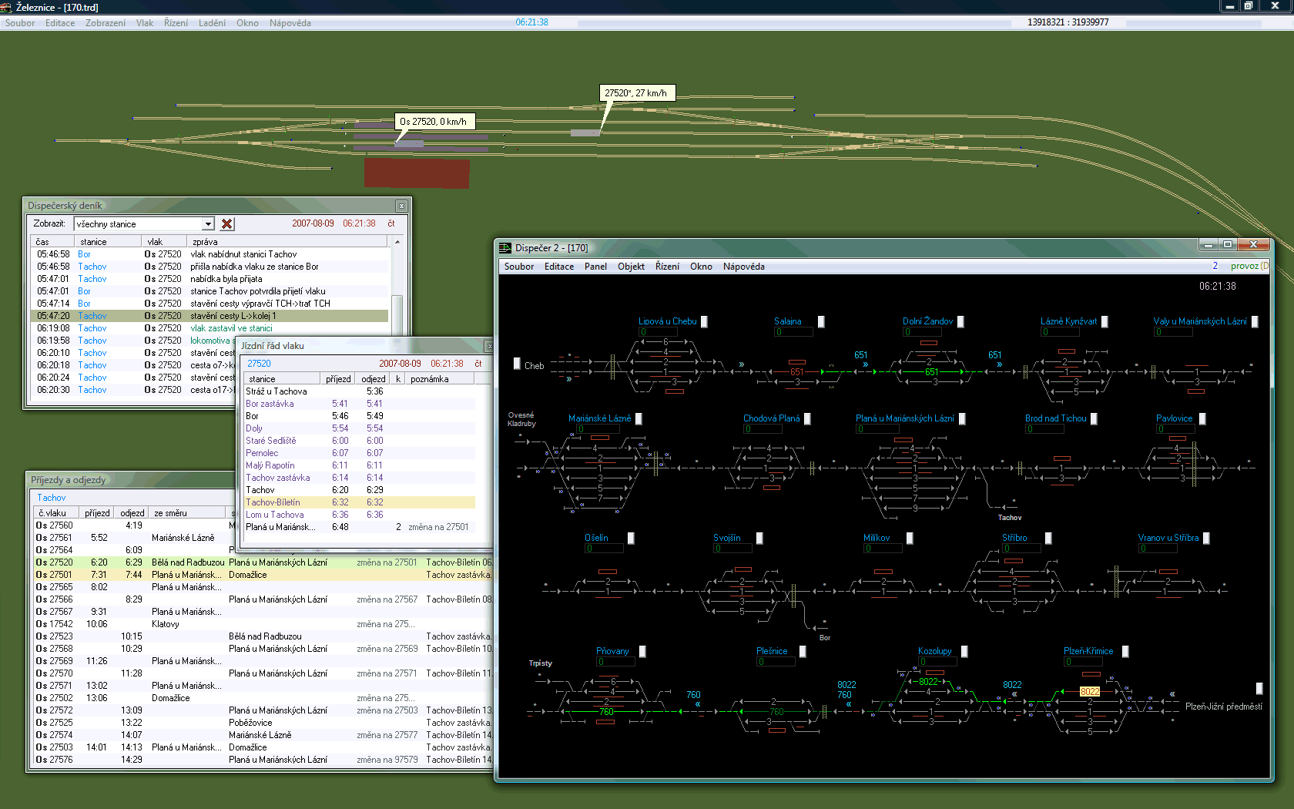Viewport: 1294px width, 809px height.
Task: Open the všechny stanice dropdown arrow
Action: pos(208,224)
